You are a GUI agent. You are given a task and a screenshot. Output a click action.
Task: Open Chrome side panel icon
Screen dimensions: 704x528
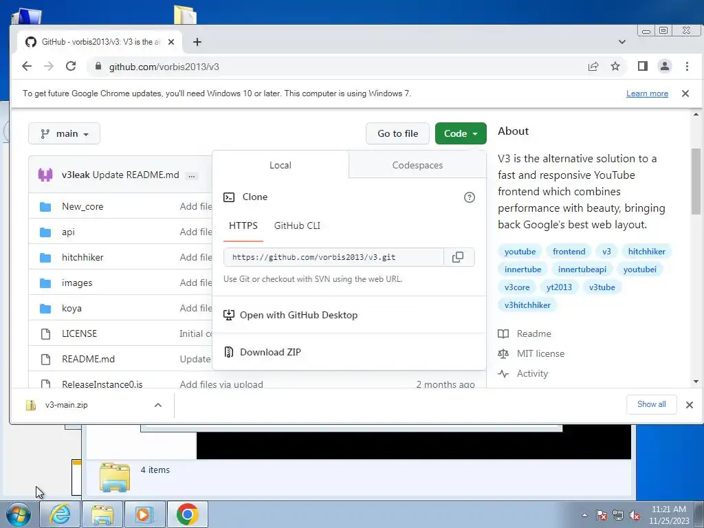point(643,67)
